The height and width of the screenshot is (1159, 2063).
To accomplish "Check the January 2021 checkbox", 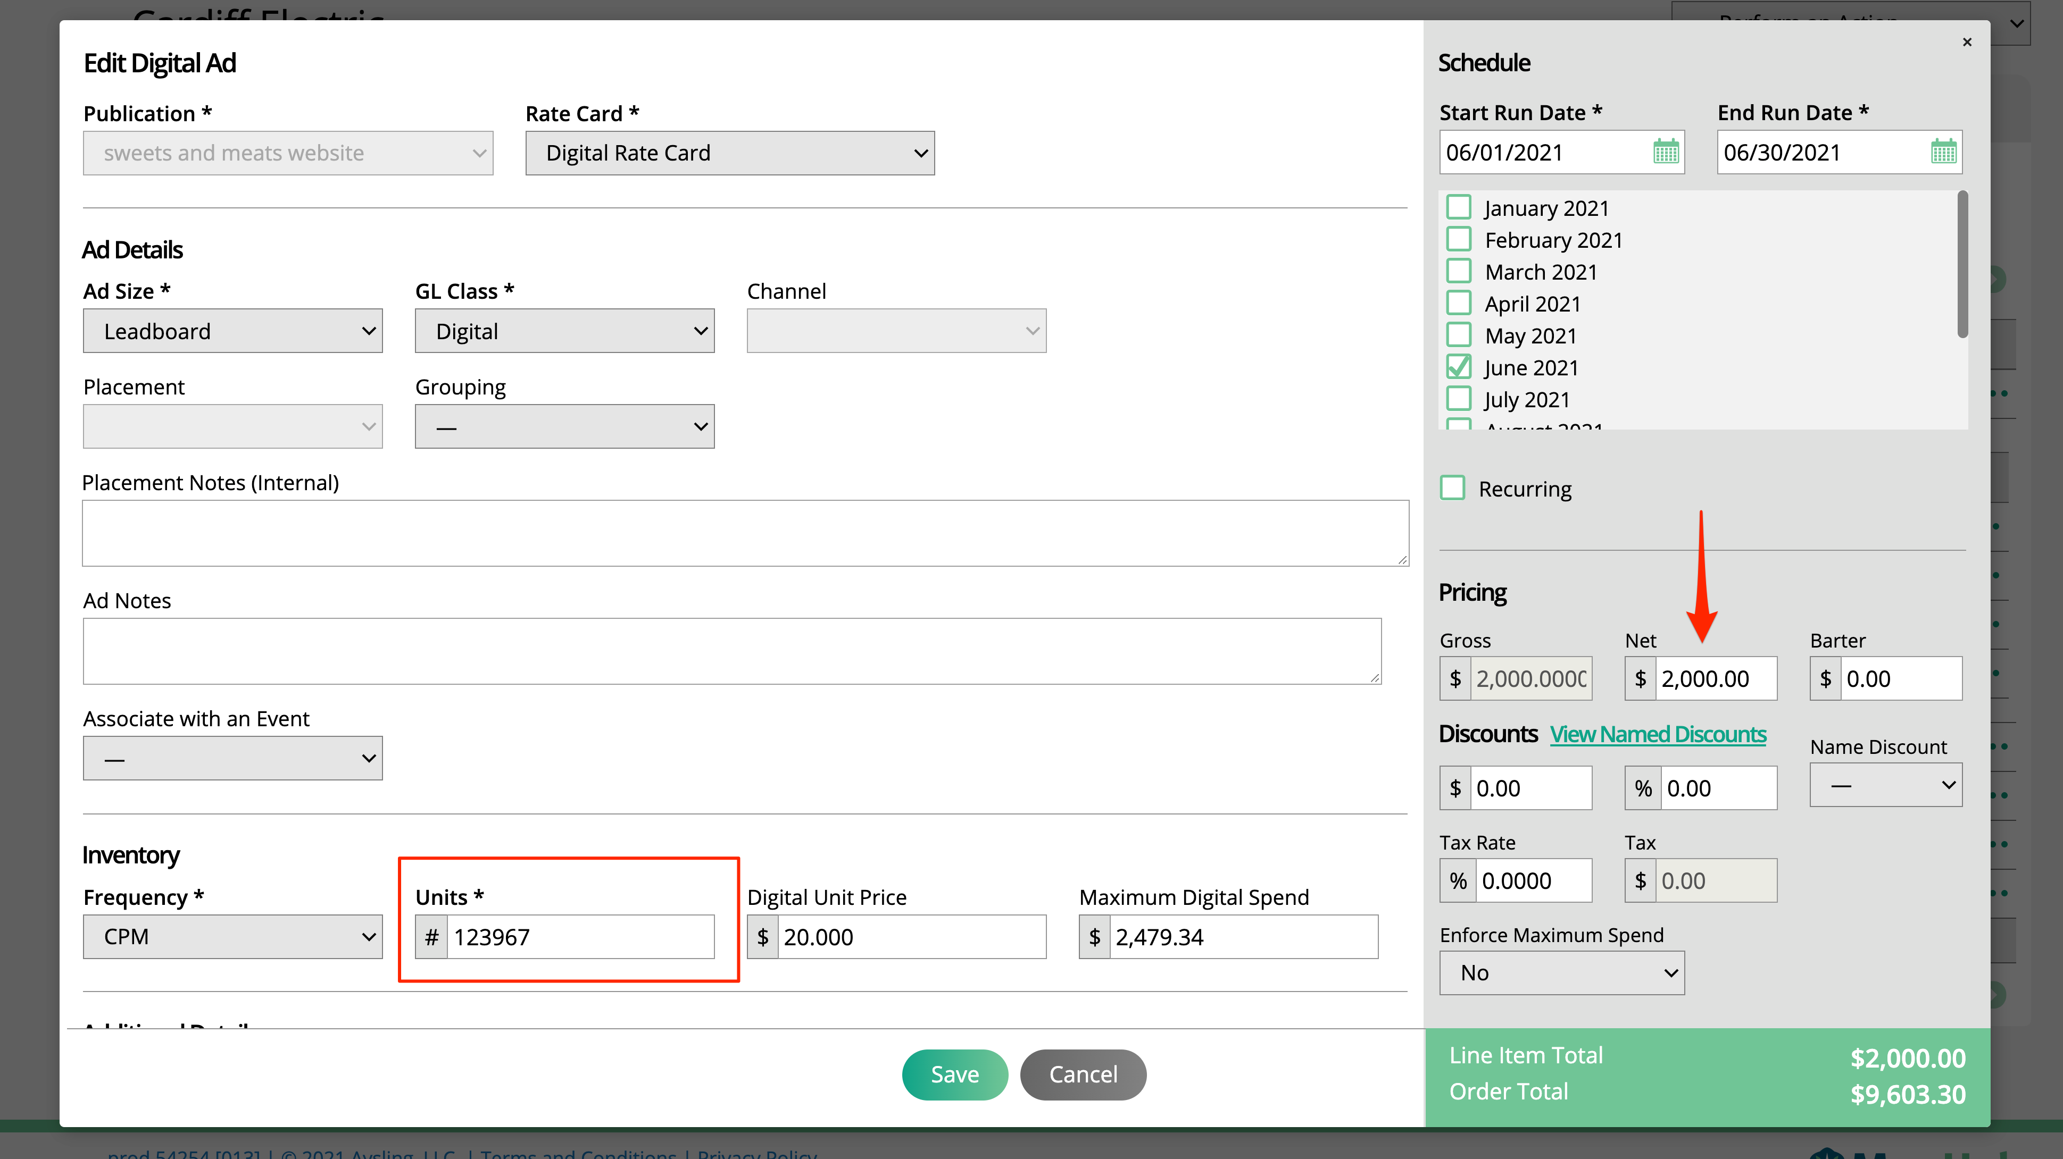I will click(x=1459, y=207).
